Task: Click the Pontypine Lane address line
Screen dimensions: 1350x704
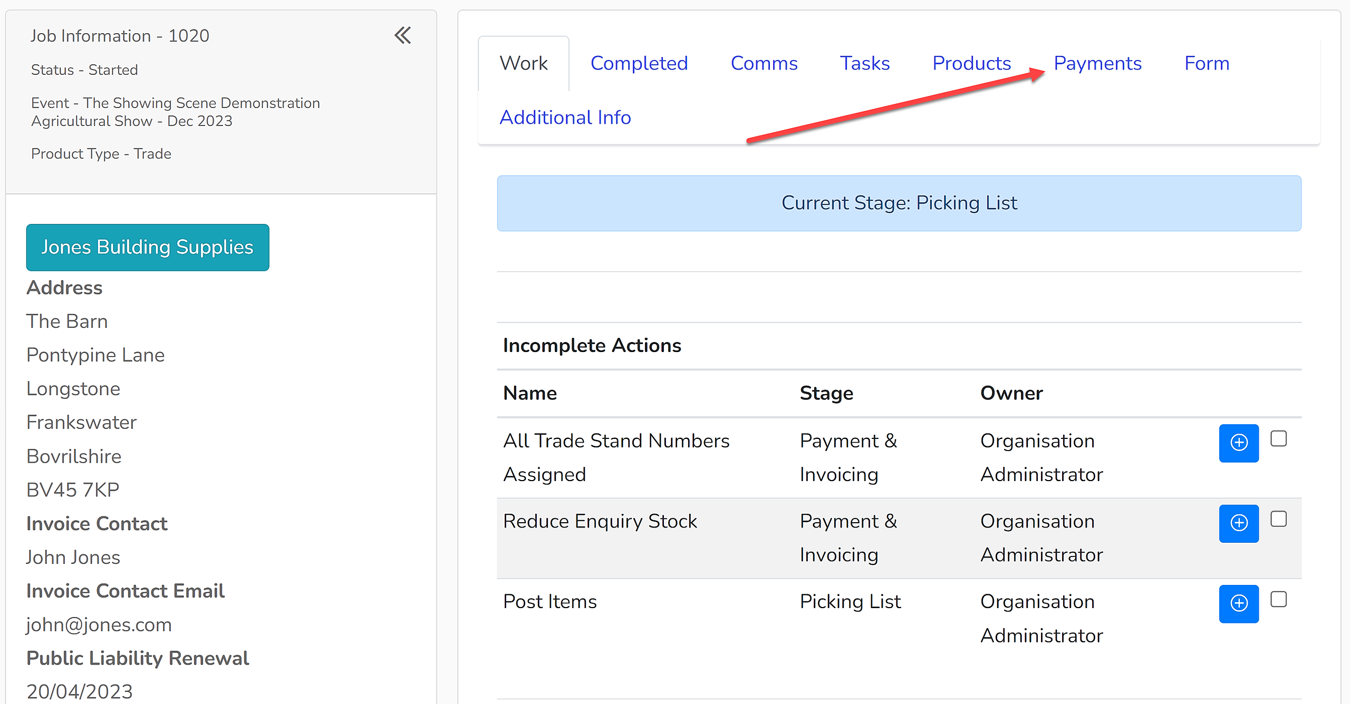Action: click(x=95, y=355)
